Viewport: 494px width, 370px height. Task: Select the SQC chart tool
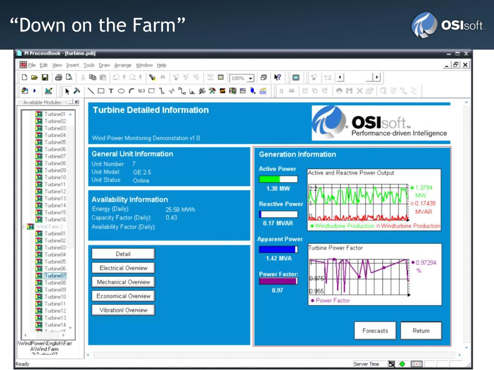(x=263, y=91)
